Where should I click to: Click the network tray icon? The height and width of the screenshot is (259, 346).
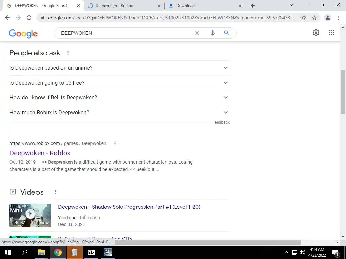294,252
